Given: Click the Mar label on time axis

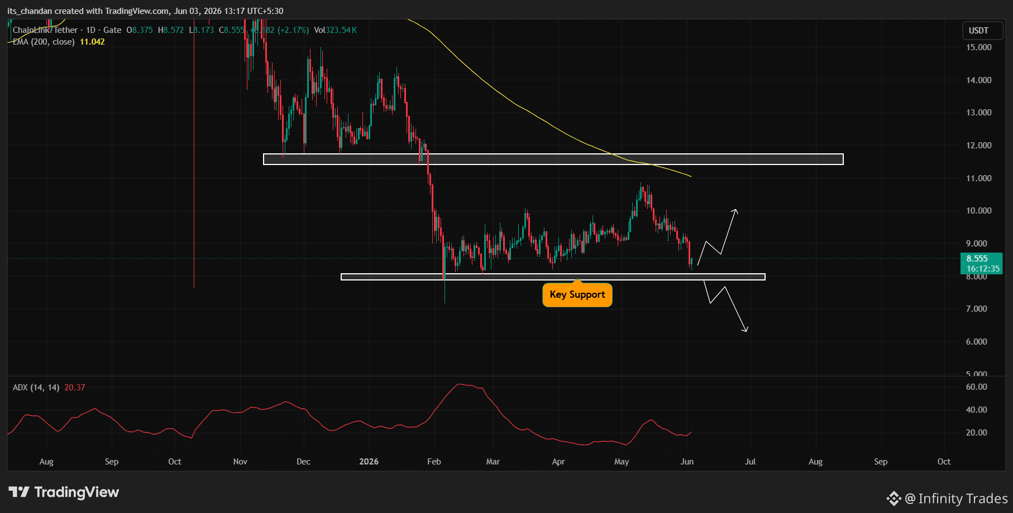Looking at the screenshot, I should click(x=493, y=462).
